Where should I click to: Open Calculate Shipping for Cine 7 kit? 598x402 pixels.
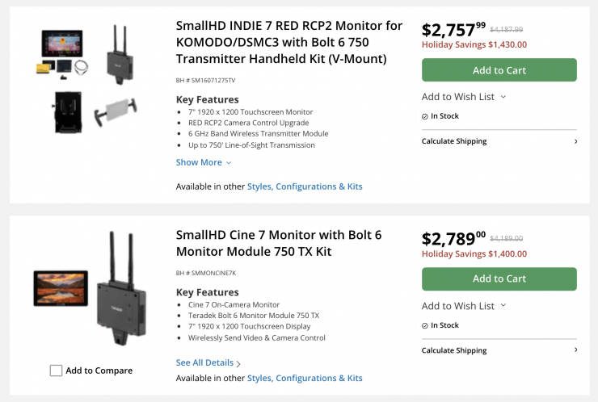coord(499,350)
